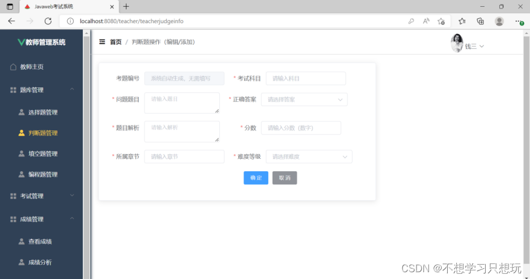Go back with browser back arrow
The width and height of the screenshot is (530, 279).
coord(11,21)
